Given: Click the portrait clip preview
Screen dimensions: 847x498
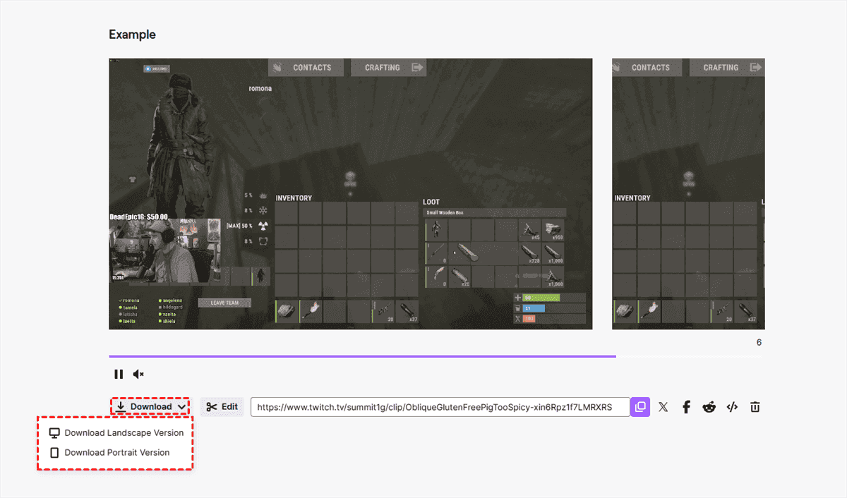Looking at the screenshot, I should 688,194.
